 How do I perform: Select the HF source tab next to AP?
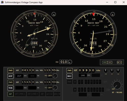pyautogui.click(x=42, y=94)
